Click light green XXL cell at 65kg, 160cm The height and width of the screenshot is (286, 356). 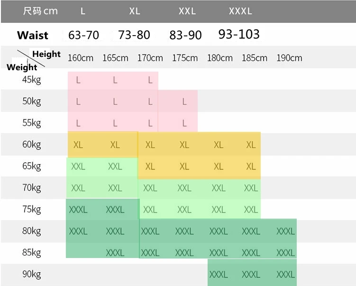(x=78, y=166)
